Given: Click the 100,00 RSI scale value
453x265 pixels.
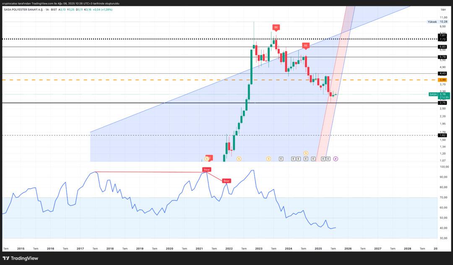Looking at the screenshot, I should [x=444, y=167].
